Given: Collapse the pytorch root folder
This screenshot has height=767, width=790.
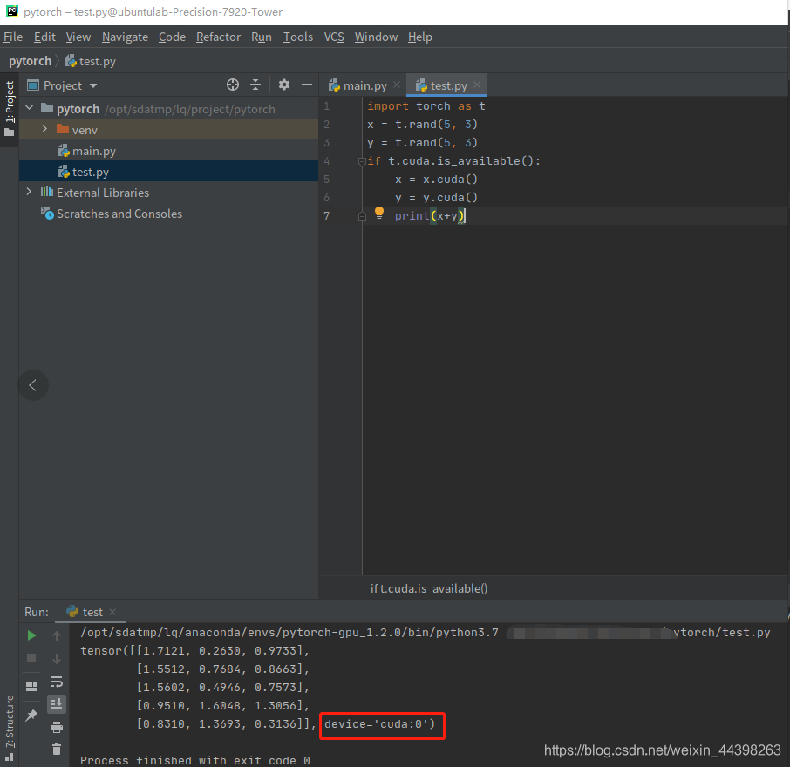Looking at the screenshot, I should click(30, 108).
